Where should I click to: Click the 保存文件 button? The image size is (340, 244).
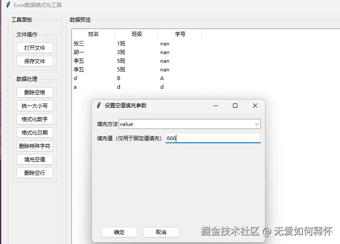[x=35, y=61]
